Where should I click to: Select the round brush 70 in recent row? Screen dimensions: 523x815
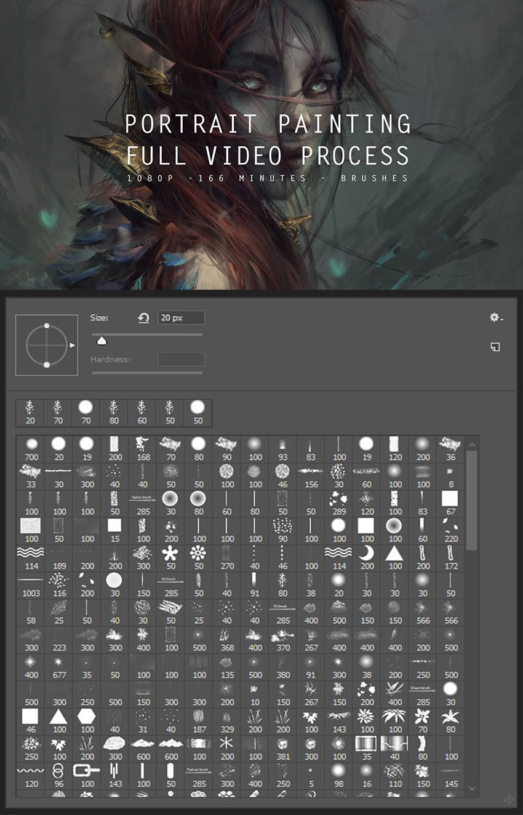[86, 413]
